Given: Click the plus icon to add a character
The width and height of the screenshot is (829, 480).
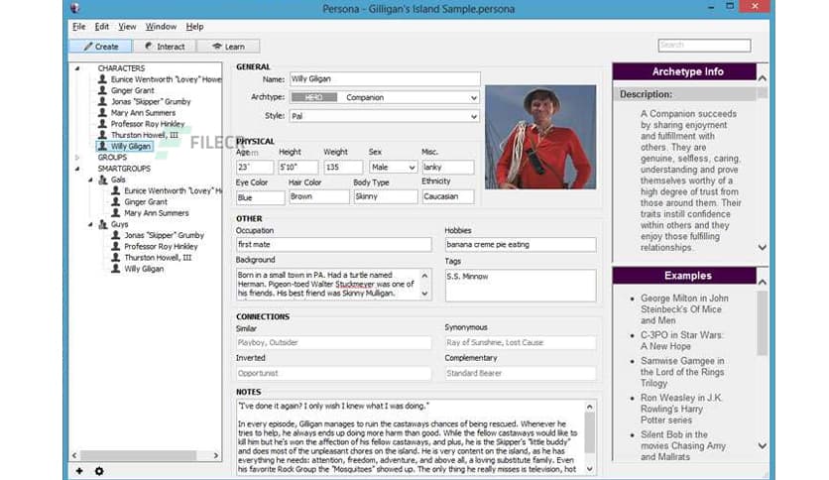Looking at the screenshot, I should click(79, 470).
